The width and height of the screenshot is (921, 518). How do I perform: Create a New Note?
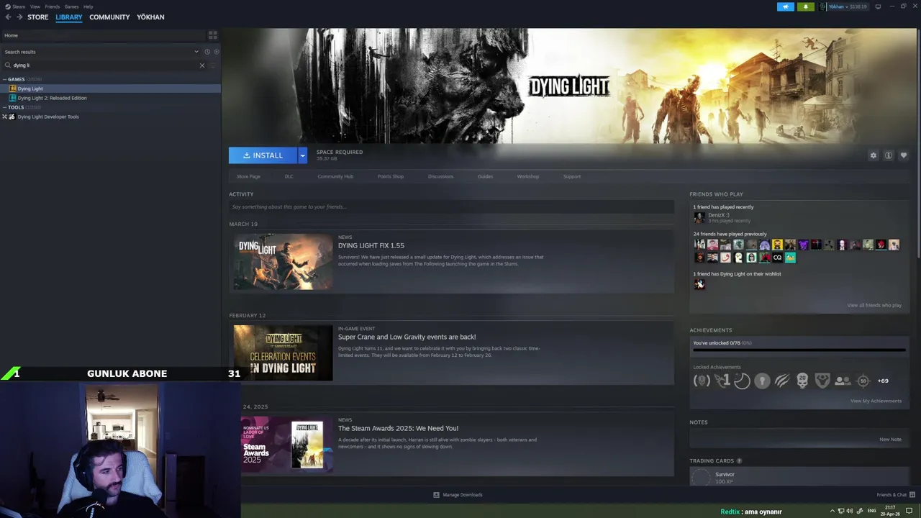[890, 439]
